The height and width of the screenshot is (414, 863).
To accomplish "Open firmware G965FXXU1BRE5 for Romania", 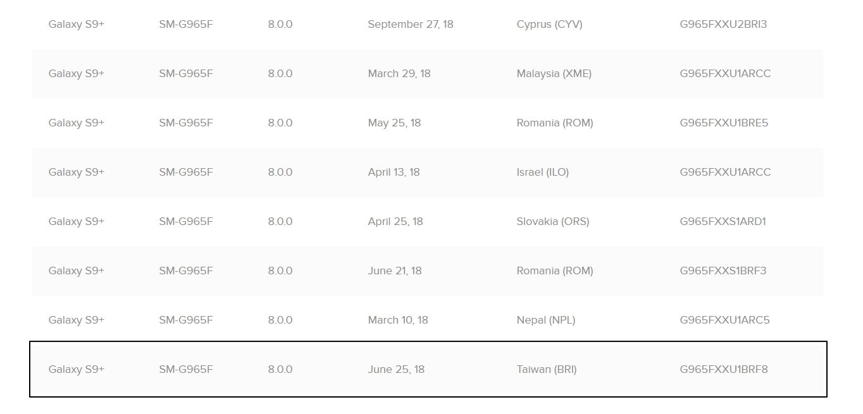I will (x=724, y=123).
